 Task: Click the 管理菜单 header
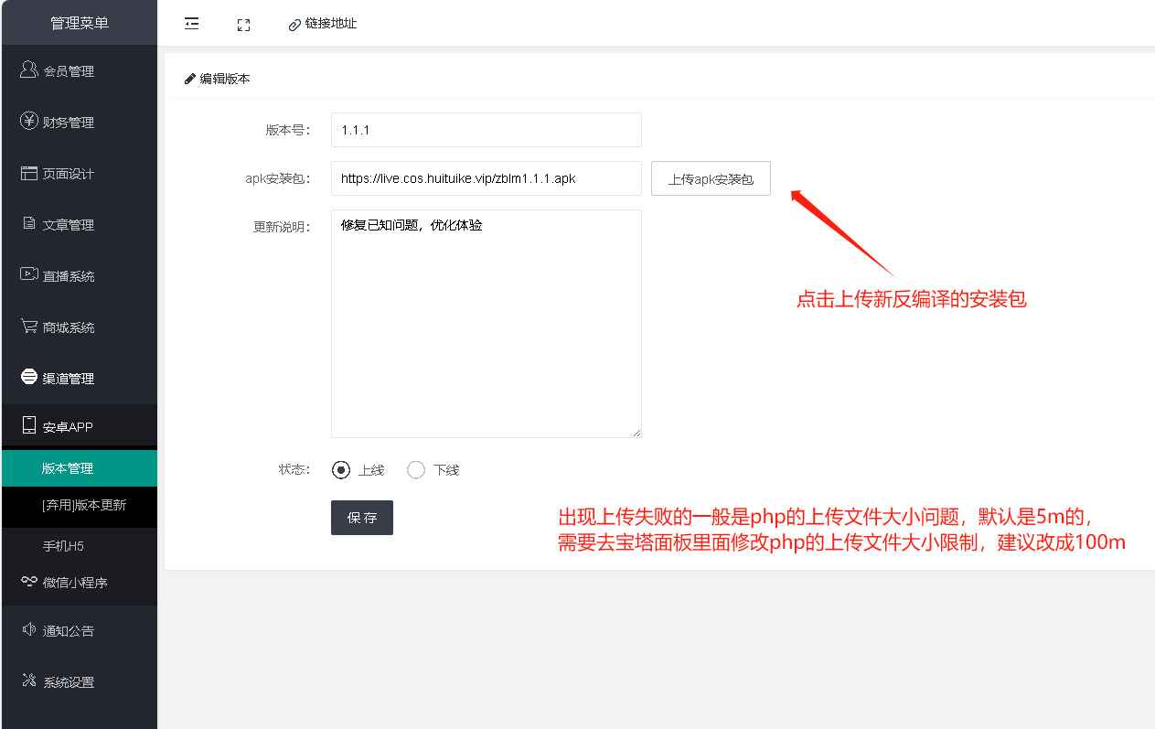tap(80, 23)
